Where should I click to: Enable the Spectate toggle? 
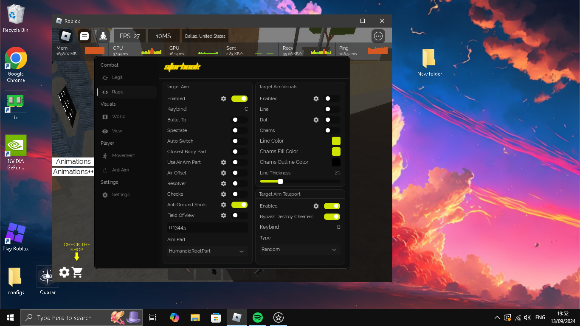pos(239,130)
